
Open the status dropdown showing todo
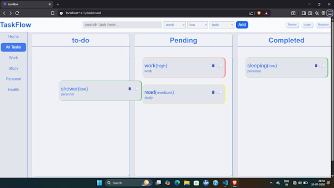[x=222, y=25]
